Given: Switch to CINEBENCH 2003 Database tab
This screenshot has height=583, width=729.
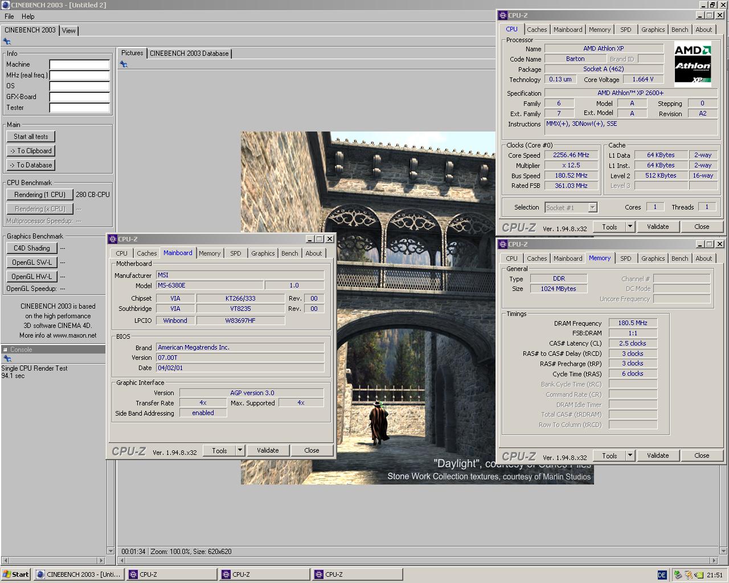Looking at the screenshot, I should tap(189, 54).
